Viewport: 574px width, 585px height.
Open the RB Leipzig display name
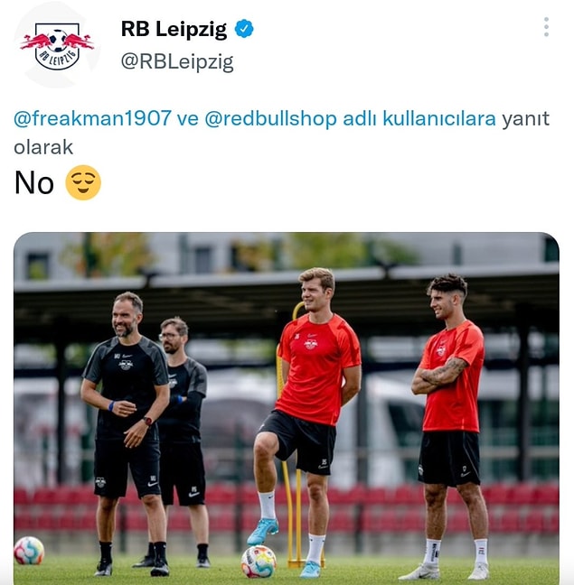click(x=174, y=29)
